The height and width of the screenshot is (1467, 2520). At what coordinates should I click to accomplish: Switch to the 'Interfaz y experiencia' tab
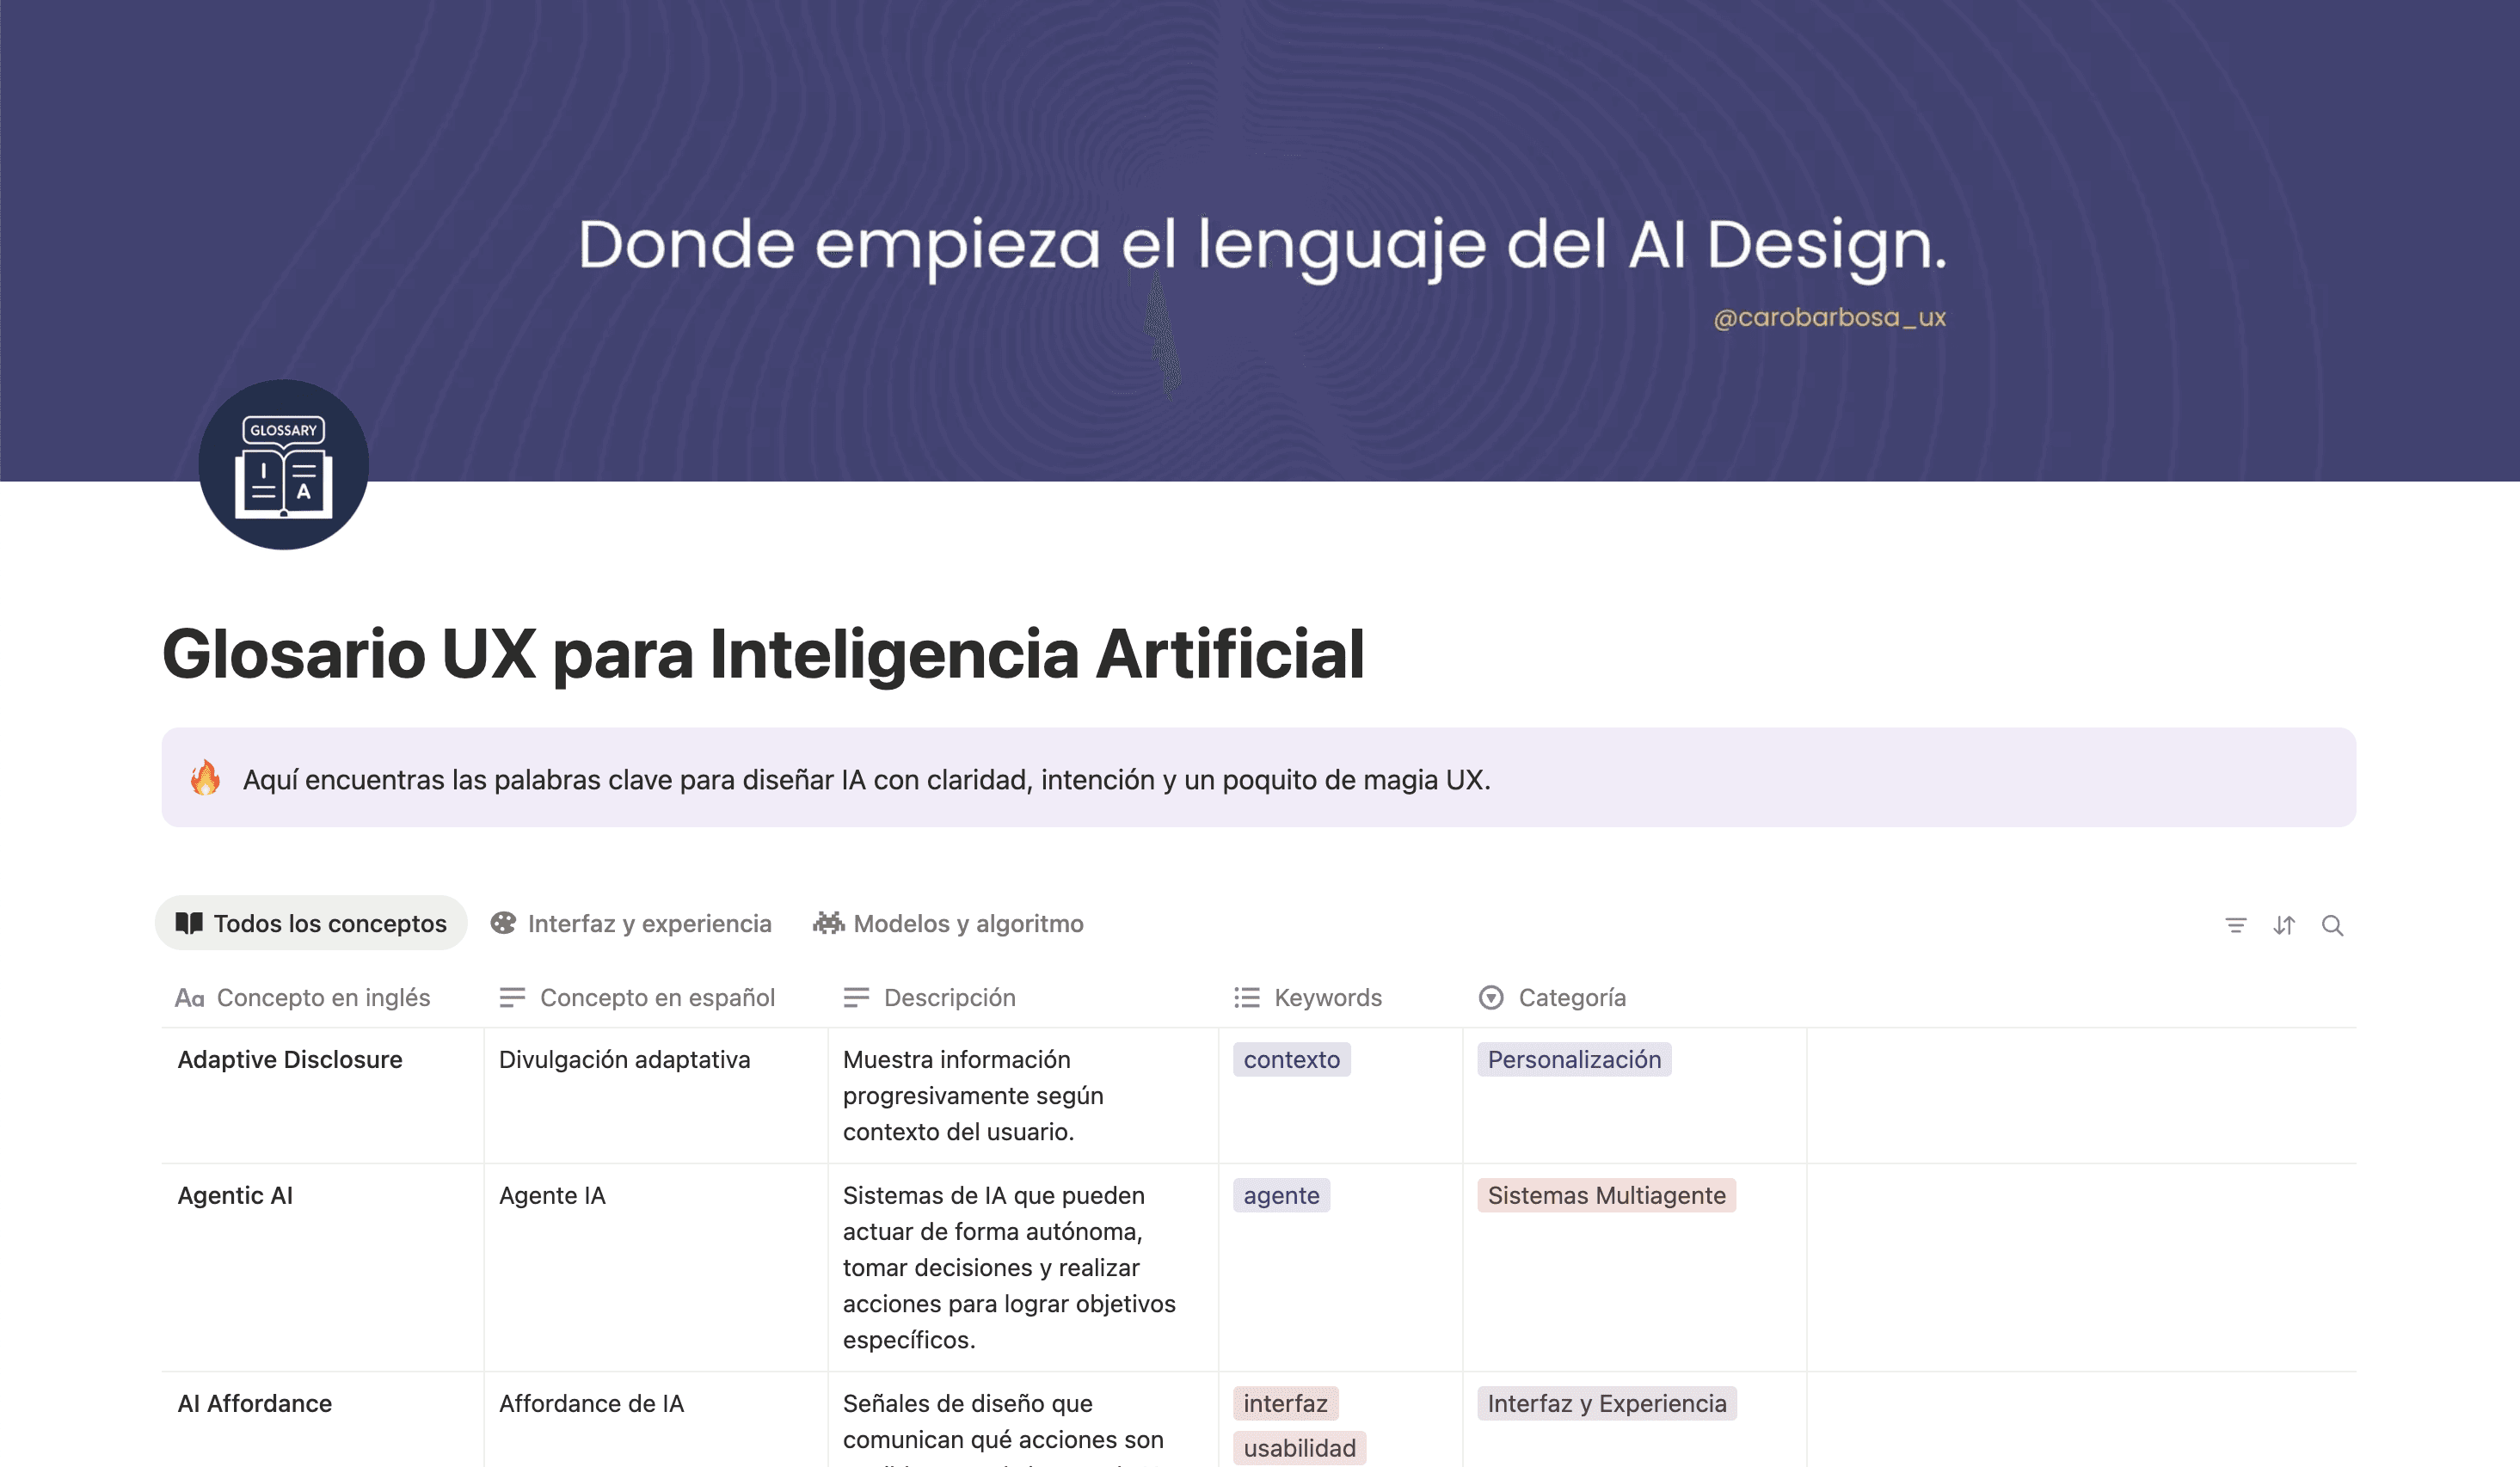pos(631,923)
